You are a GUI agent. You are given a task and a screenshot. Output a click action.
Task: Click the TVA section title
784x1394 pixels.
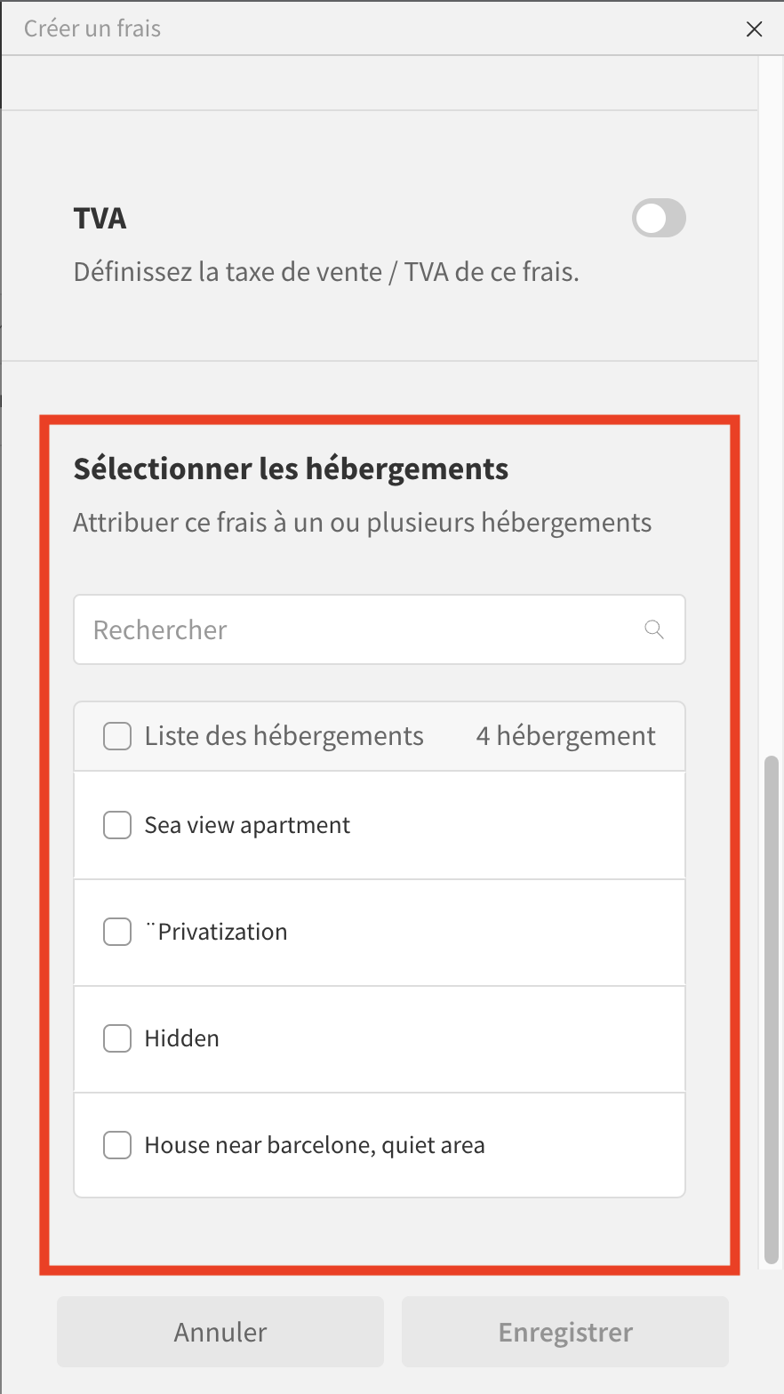point(100,219)
